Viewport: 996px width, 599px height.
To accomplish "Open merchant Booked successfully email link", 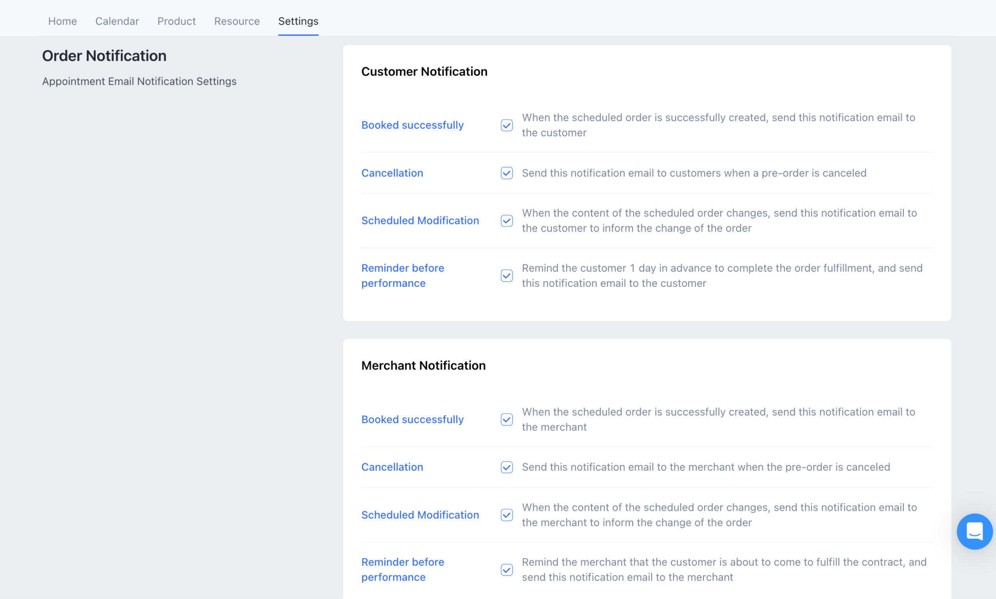I will 412,419.
